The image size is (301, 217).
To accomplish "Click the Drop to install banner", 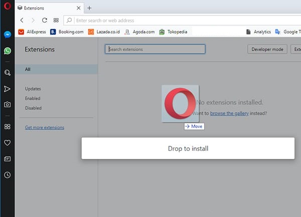I will 188,148.
